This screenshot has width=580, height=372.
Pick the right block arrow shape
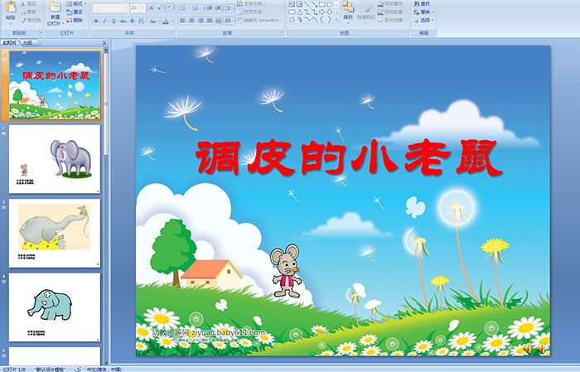tap(321, 12)
